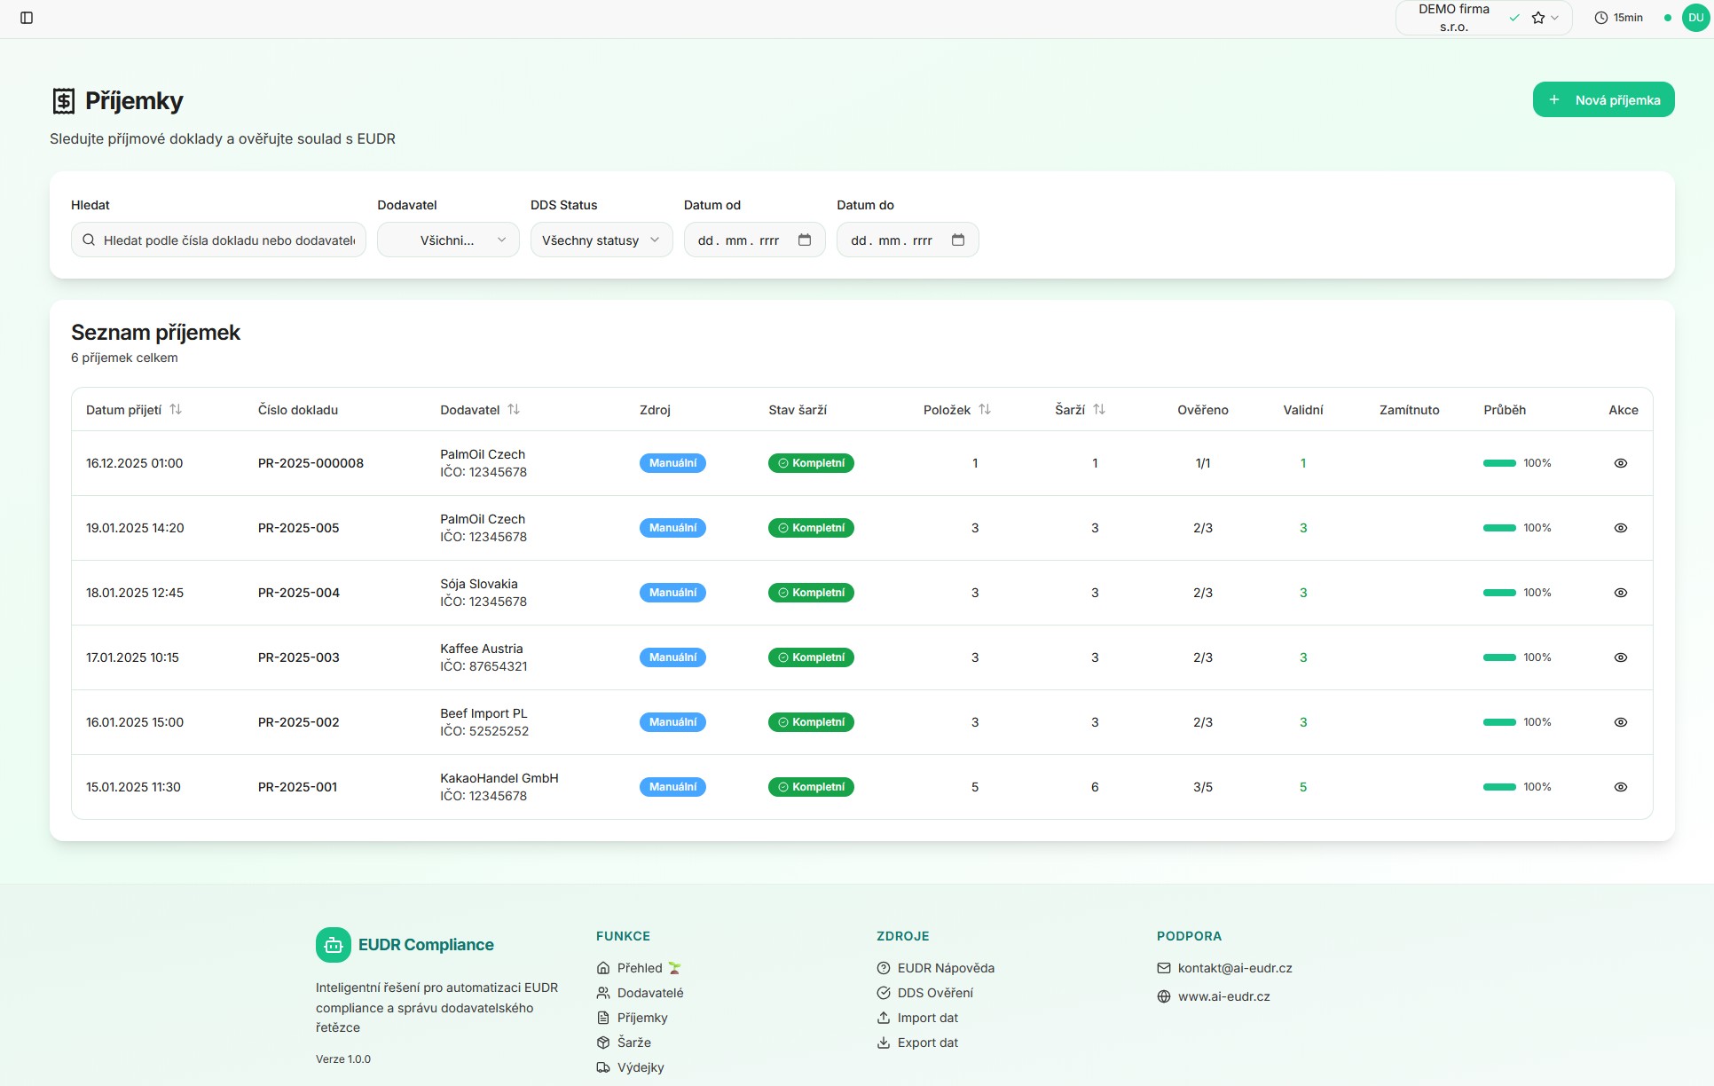
Task: Sort by Šarží column arrows
Action: pos(1099,409)
